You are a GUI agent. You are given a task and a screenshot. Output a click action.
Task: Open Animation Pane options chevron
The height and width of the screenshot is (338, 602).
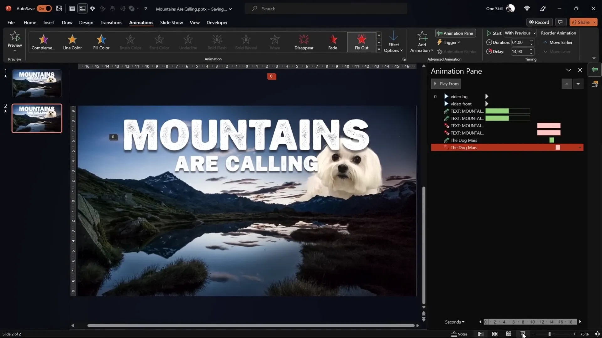click(x=568, y=70)
